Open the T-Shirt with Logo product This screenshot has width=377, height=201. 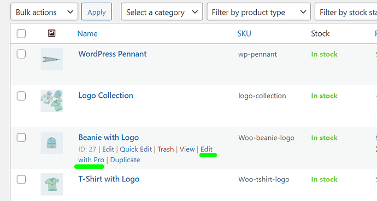point(109,179)
